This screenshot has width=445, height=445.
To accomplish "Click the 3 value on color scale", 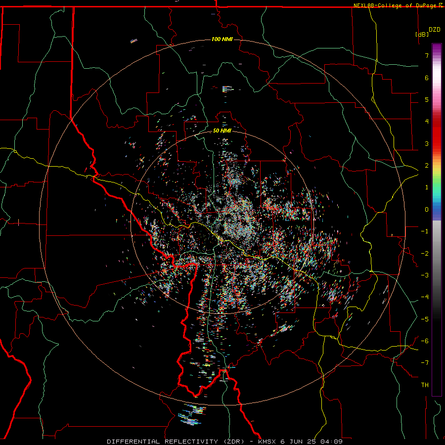I will coord(427,143).
